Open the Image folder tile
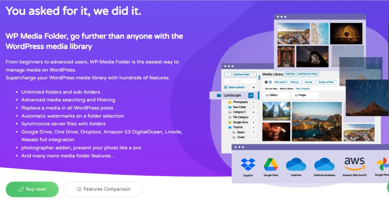The height and width of the screenshot is (200, 389). point(305,95)
